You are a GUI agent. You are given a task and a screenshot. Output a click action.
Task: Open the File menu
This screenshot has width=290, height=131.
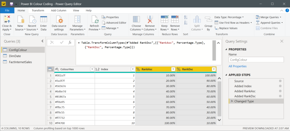tap(7, 10)
